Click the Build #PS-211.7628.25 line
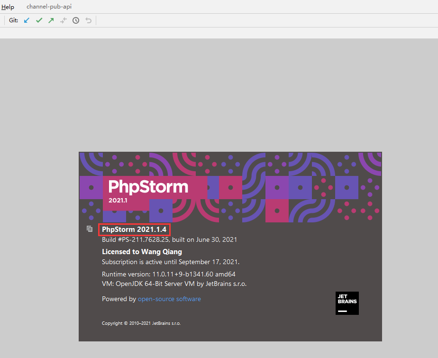Image resolution: width=438 pixels, height=358 pixels. 169,240
